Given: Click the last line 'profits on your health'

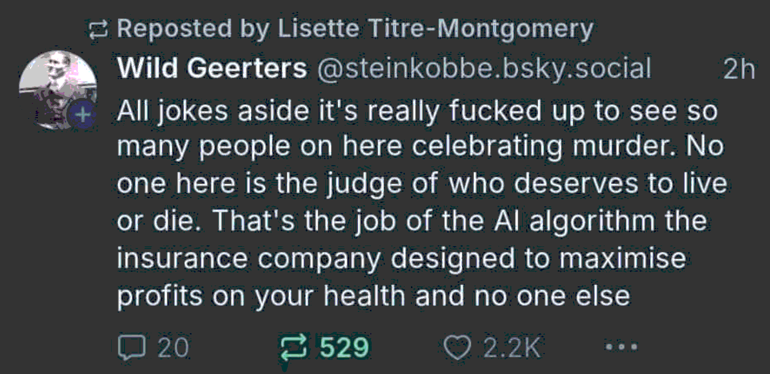Looking at the screenshot, I should (x=373, y=296).
